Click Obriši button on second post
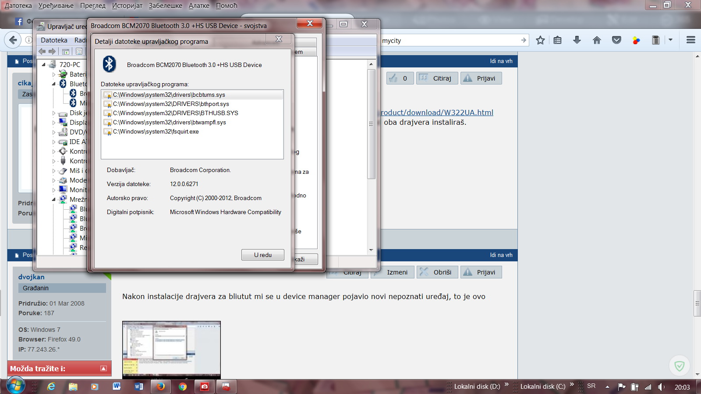This screenshot has width=701, height=394. click(x=437, y=272)
